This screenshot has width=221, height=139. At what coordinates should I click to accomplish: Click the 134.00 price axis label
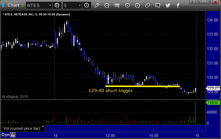tap(212, 20)
